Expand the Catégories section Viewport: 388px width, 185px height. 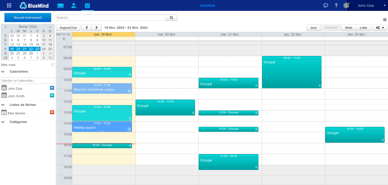pos(3,122)
